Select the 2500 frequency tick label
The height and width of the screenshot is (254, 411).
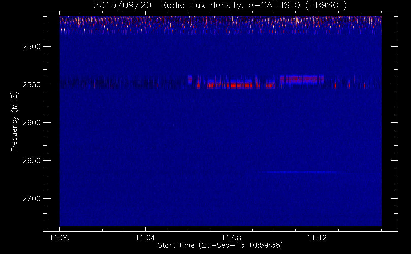[32, 47]
